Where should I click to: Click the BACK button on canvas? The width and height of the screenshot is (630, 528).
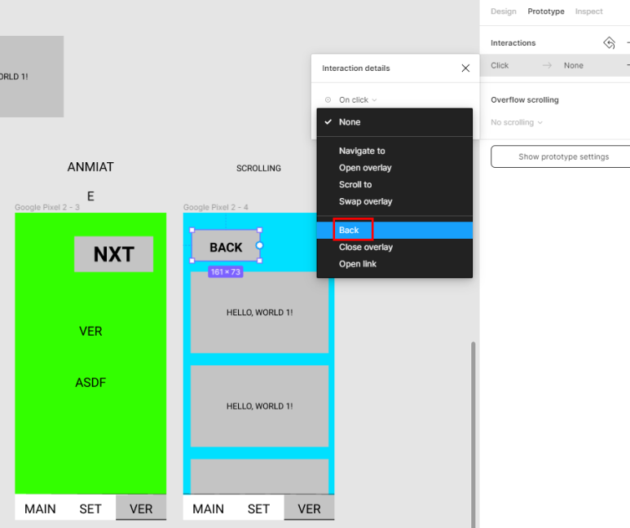(x=226, y=245)
